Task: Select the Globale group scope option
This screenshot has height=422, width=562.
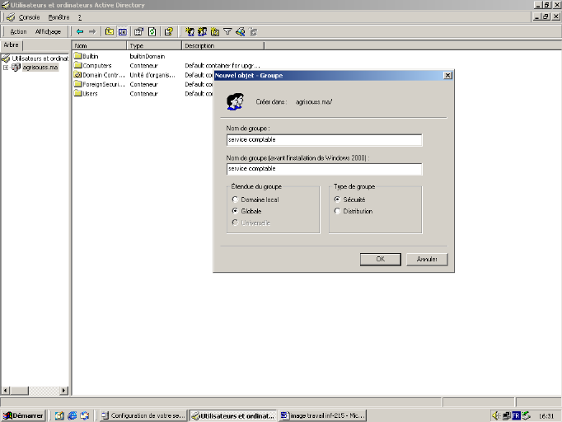Action: click(236, 211)
